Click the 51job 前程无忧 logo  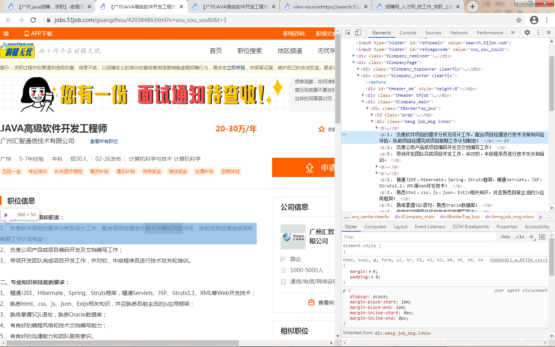pos(18,50)
